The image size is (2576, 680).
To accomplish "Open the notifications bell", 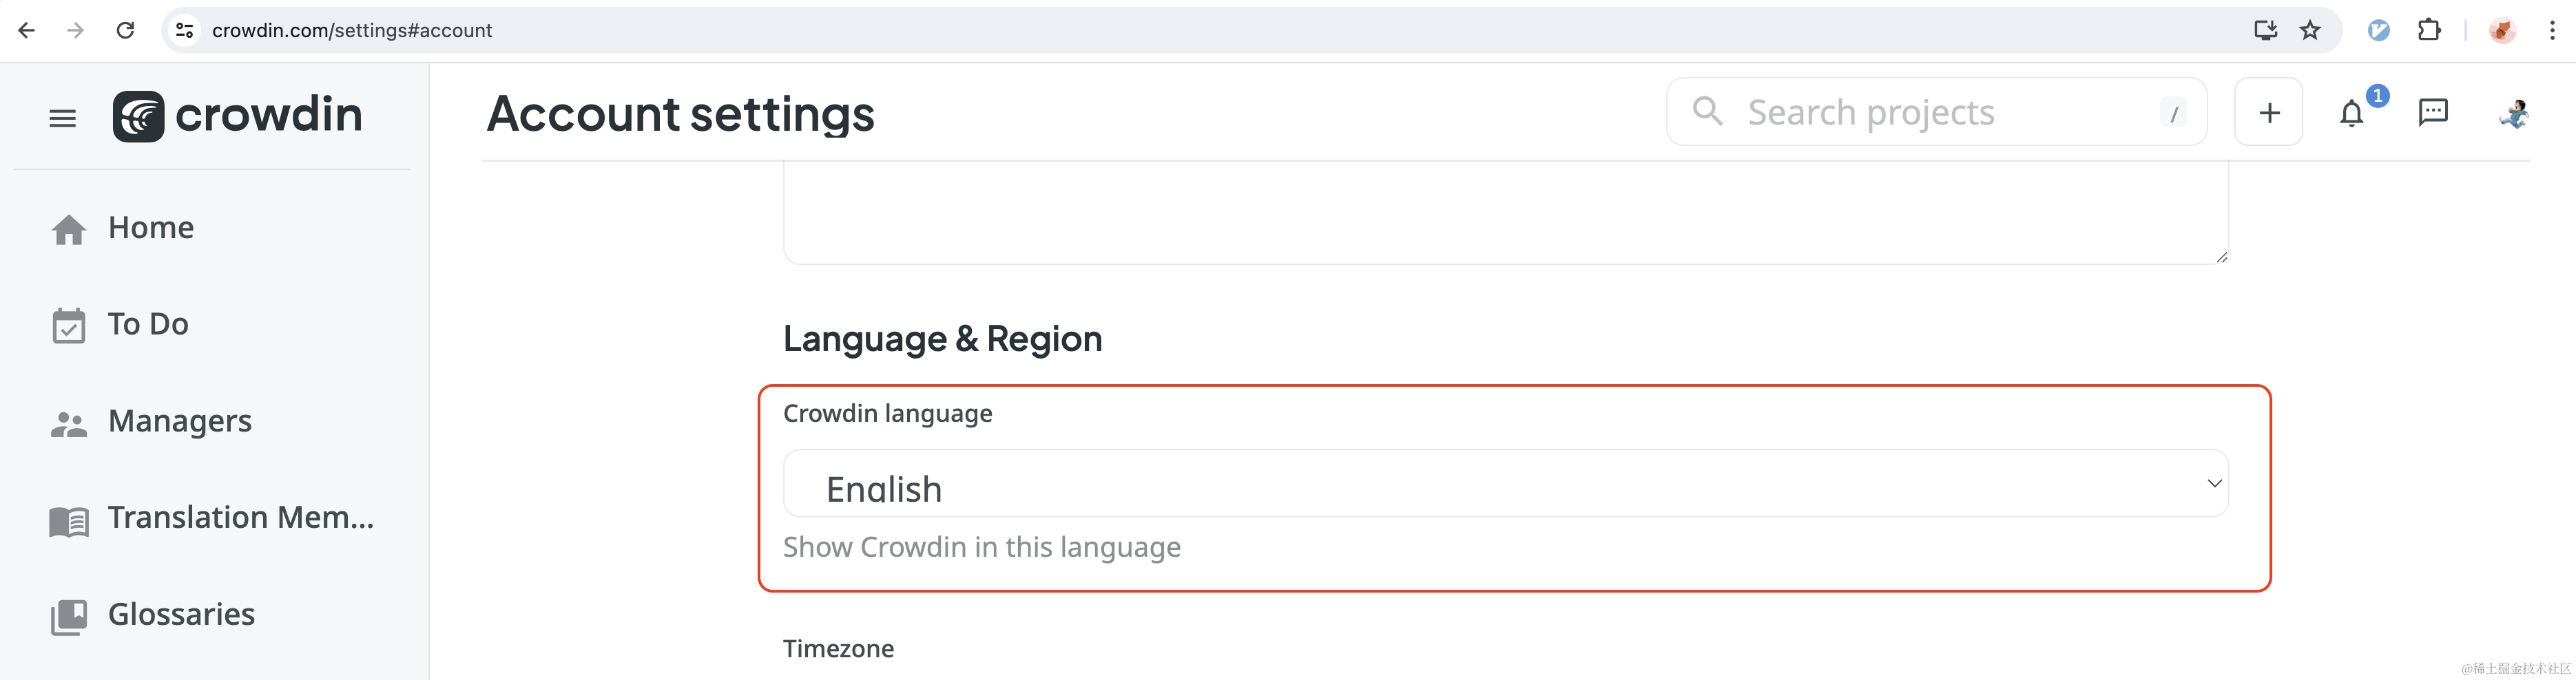I will point(2351,113).
